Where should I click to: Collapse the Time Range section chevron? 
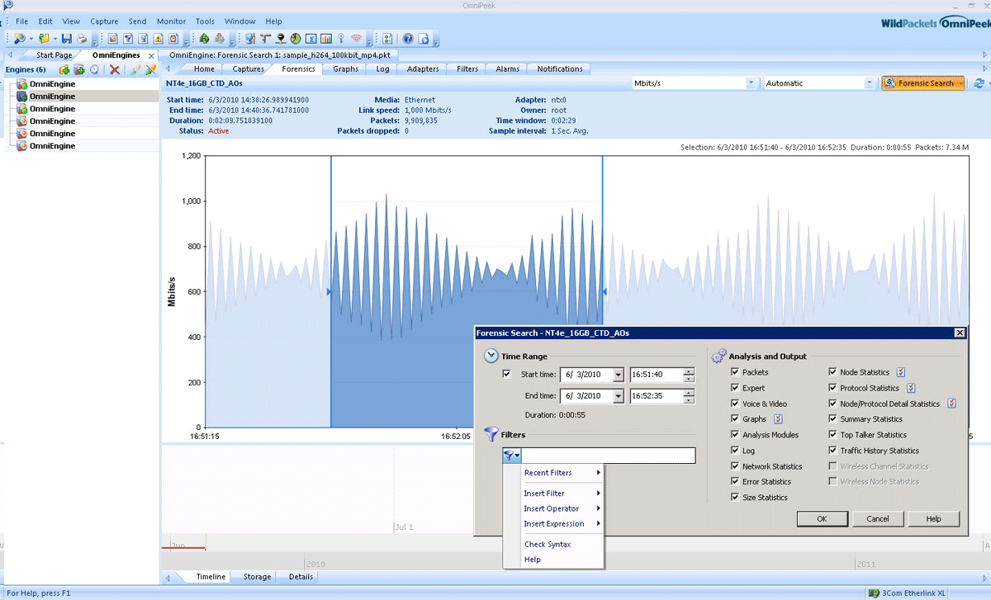coord(491,357)
